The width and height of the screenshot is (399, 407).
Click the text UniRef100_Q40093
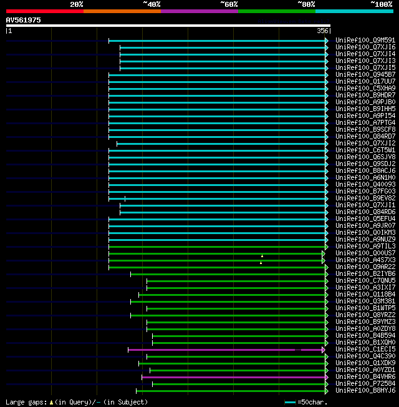[365, 185]
